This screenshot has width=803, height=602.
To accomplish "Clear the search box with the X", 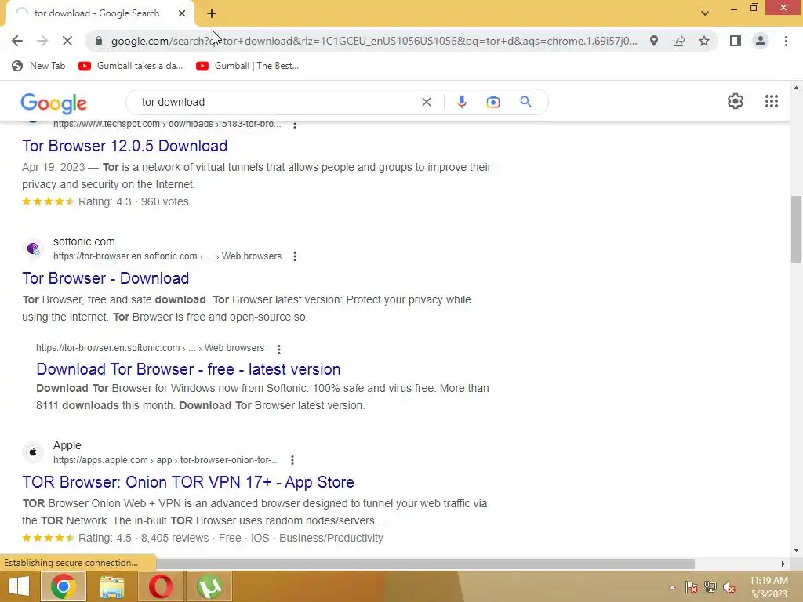I will tap(426, 102).
